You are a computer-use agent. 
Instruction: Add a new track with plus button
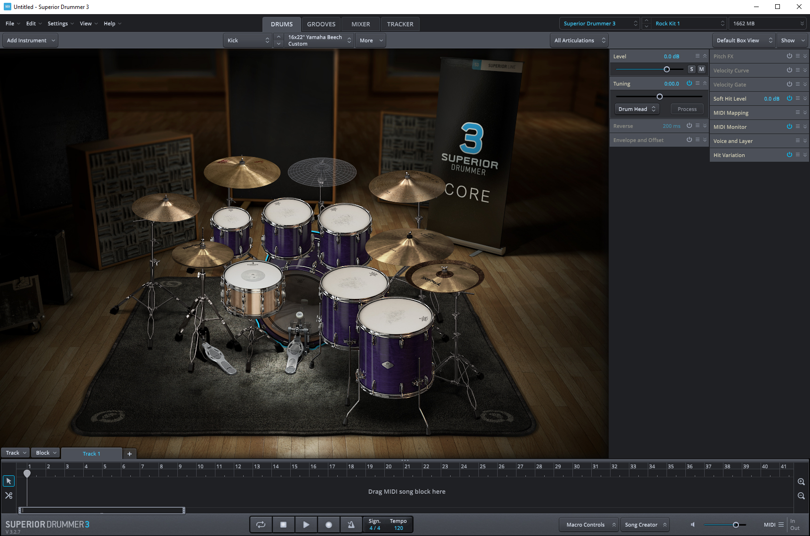coord(129,454)
